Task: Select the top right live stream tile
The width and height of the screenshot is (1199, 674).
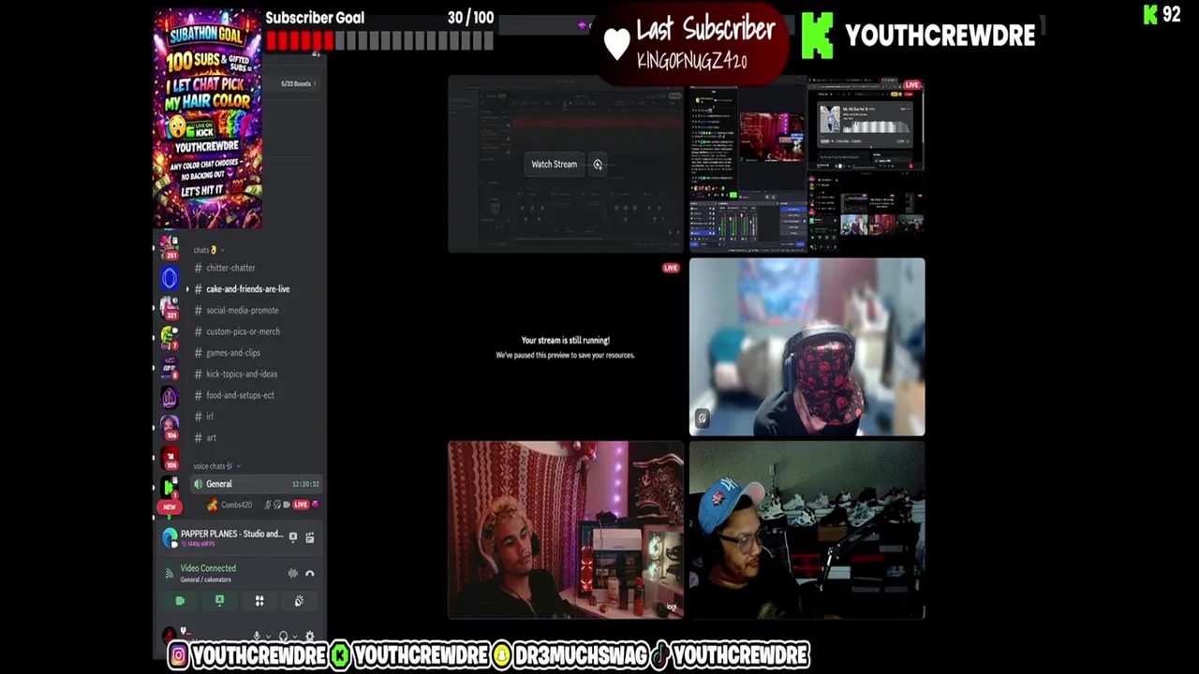Action: point(807,165)
